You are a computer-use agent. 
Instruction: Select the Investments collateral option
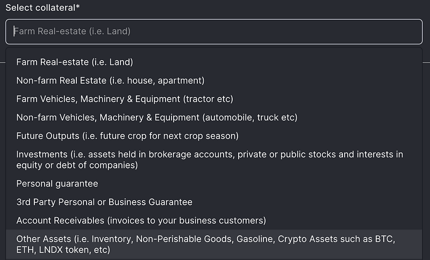[x=210, y=160]
